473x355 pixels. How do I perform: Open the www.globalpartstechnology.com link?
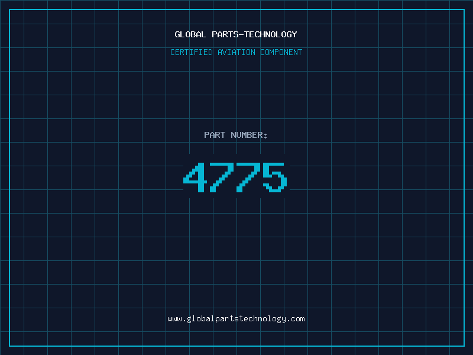coord(236,319)
